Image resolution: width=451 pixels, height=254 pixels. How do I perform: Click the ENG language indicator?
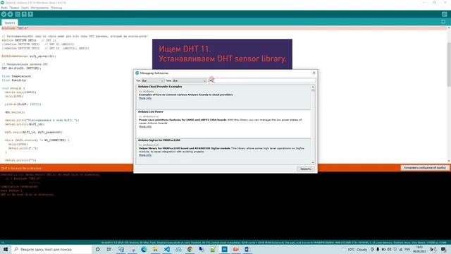coord(407,249)
